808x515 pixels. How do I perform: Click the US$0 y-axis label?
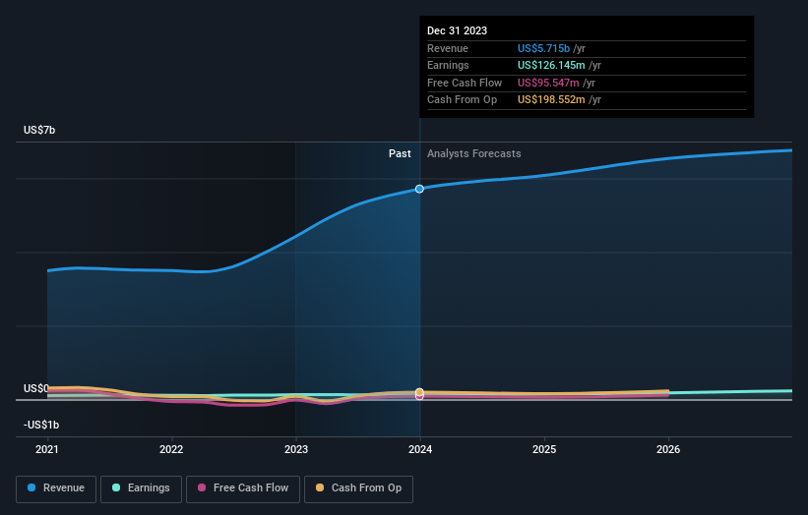pyautogui.click(x=36, y=388)
